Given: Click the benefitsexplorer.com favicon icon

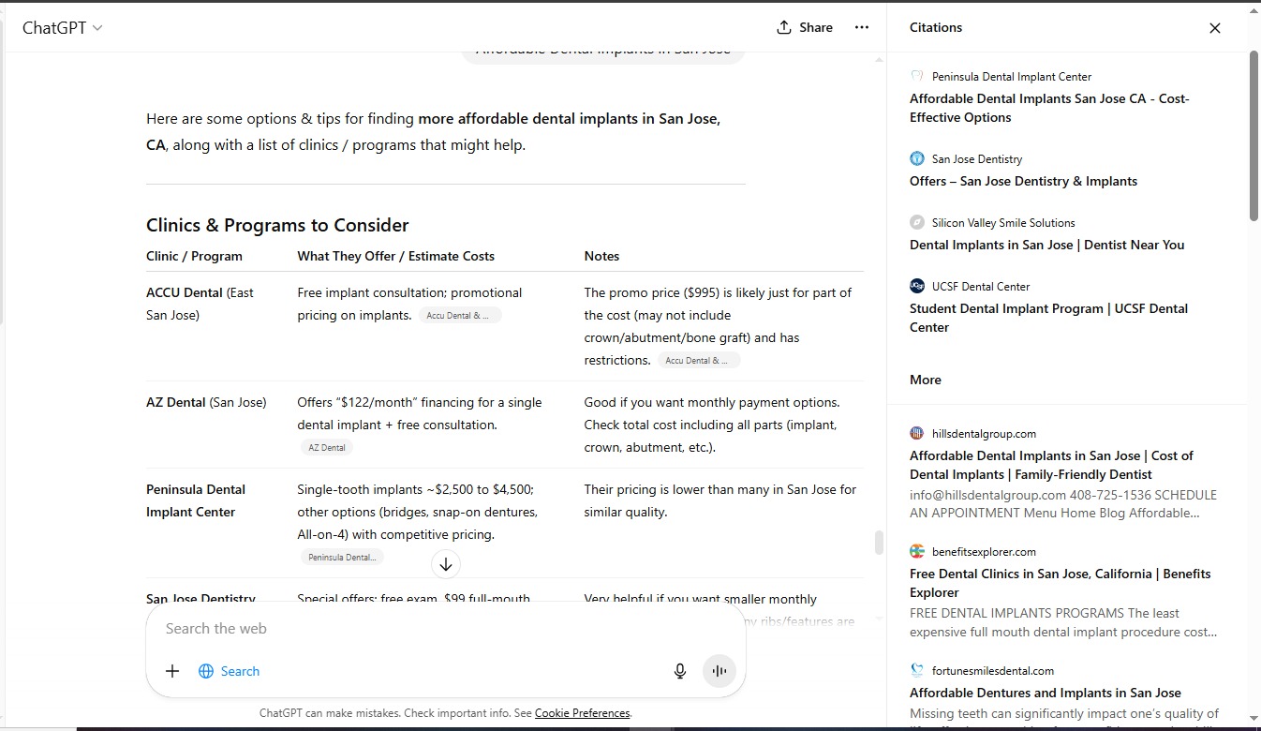Looking at the screenshot, I should pyautogui.click(x=917, y=552).
